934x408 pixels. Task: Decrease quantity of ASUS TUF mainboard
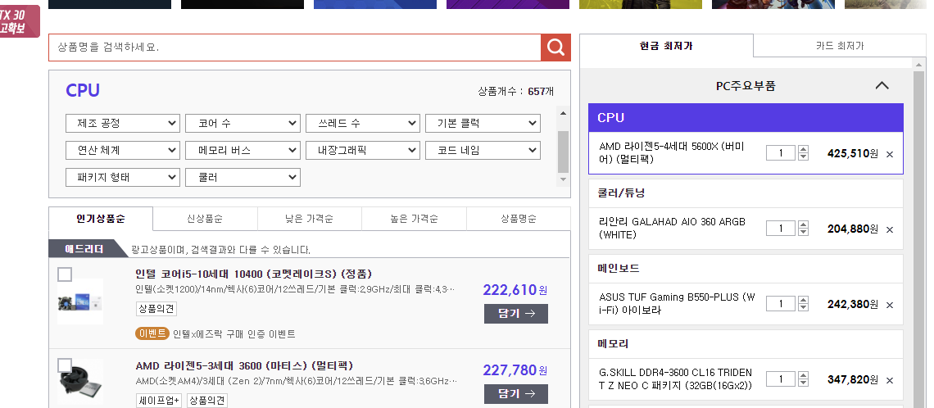tap(803, 308)
